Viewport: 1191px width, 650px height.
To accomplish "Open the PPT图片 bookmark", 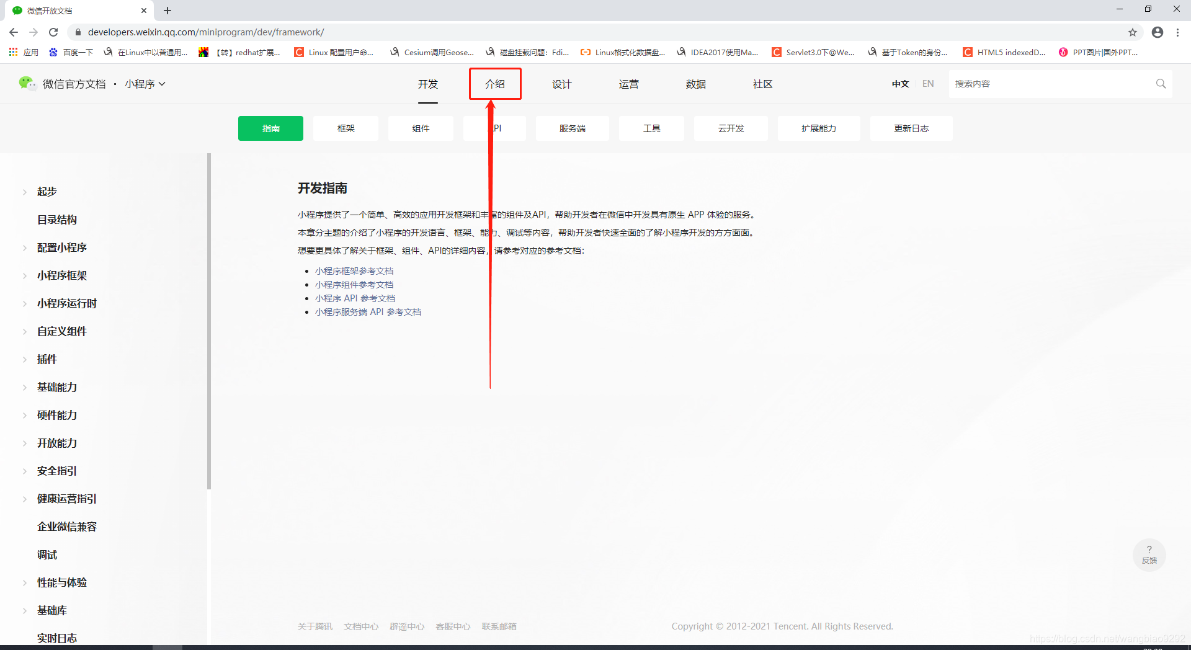I will point(1098,52).
